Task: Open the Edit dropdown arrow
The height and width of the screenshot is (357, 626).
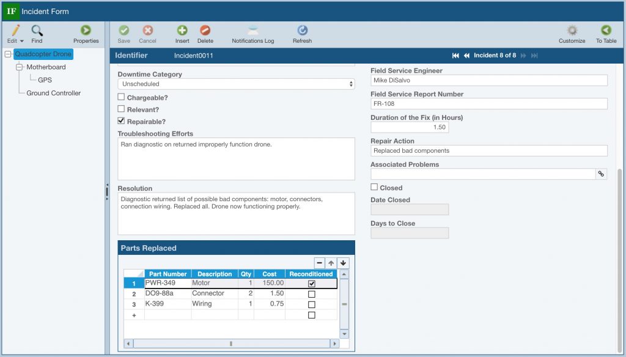Action: point(22,41)
